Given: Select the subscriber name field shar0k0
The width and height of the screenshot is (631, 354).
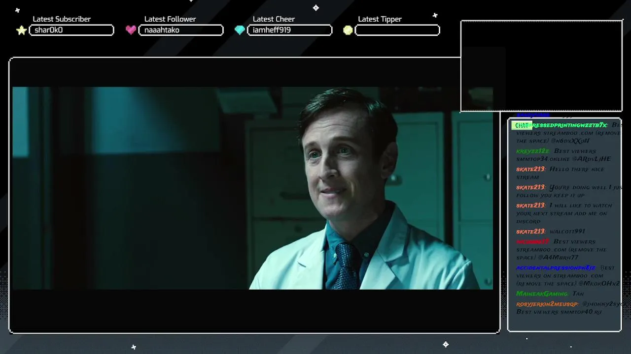Looking at the screenshot, I should tap(71, 30).
